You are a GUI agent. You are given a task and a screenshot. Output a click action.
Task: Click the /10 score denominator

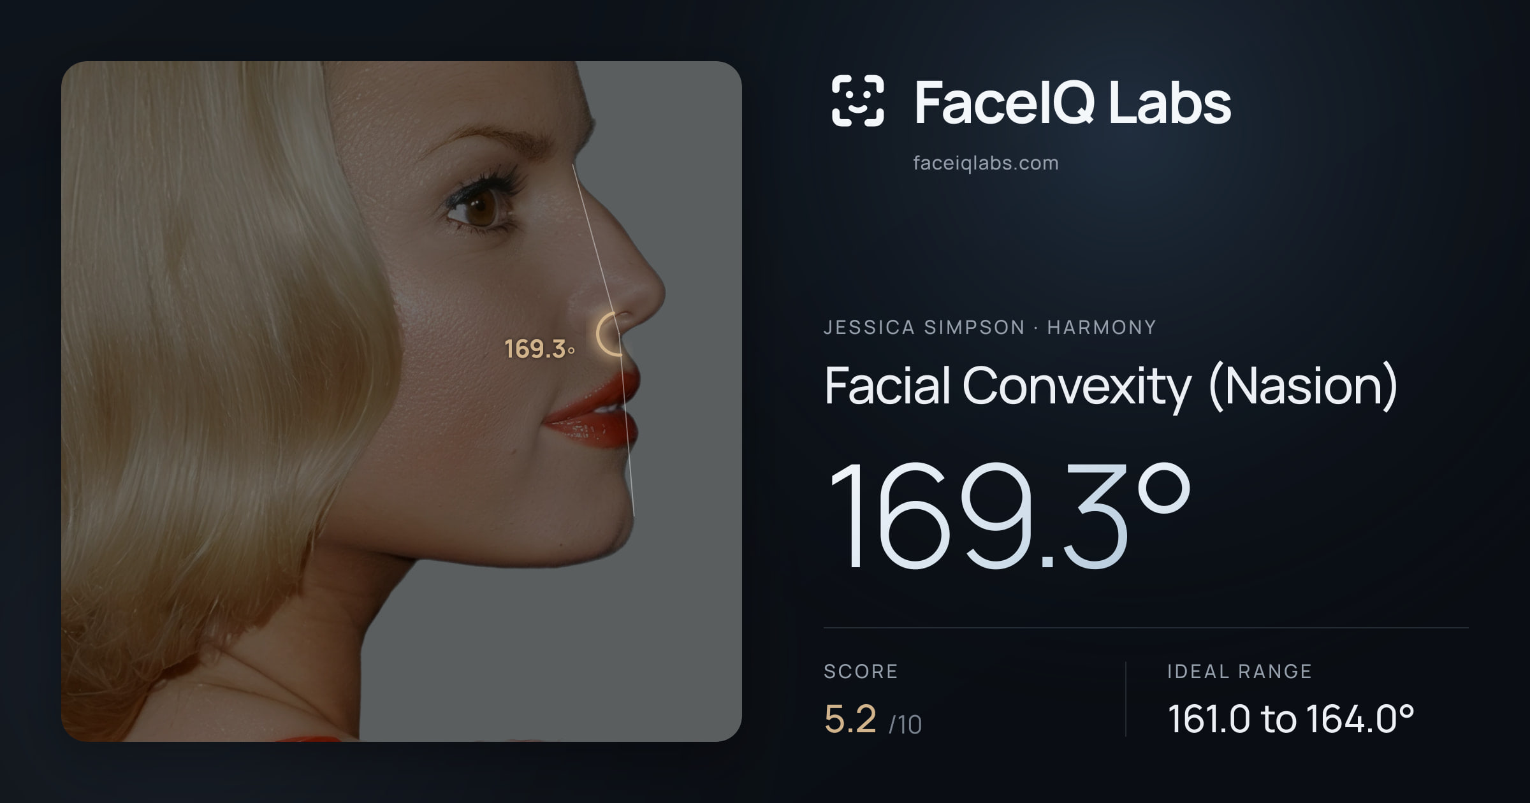pos(905,725)
